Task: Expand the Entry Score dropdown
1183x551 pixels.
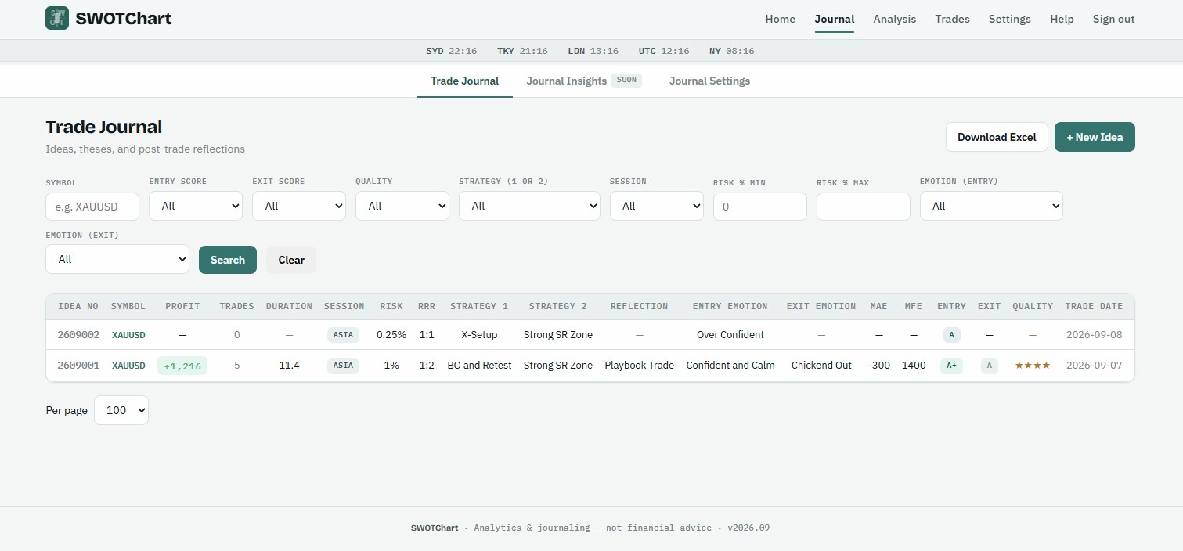Action: coord(196,206)
